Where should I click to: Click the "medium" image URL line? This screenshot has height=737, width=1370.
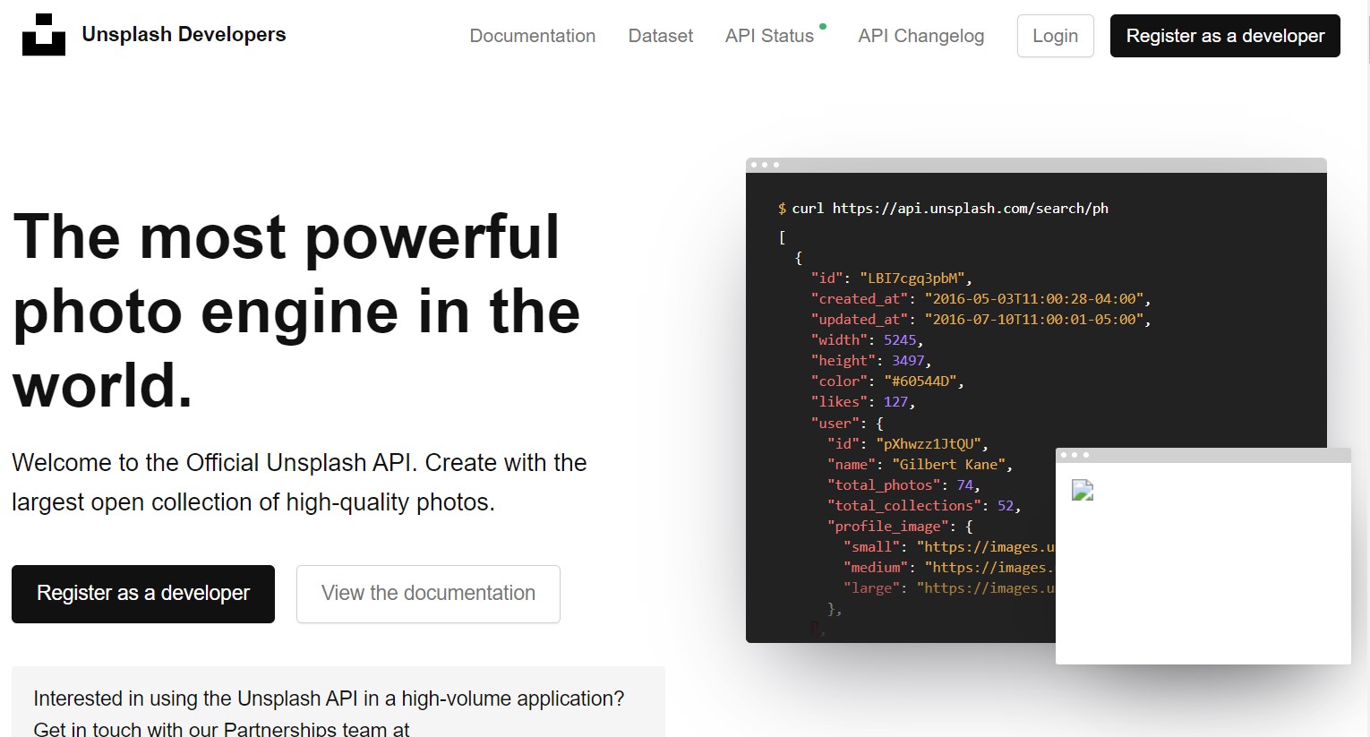click(949, 567)
